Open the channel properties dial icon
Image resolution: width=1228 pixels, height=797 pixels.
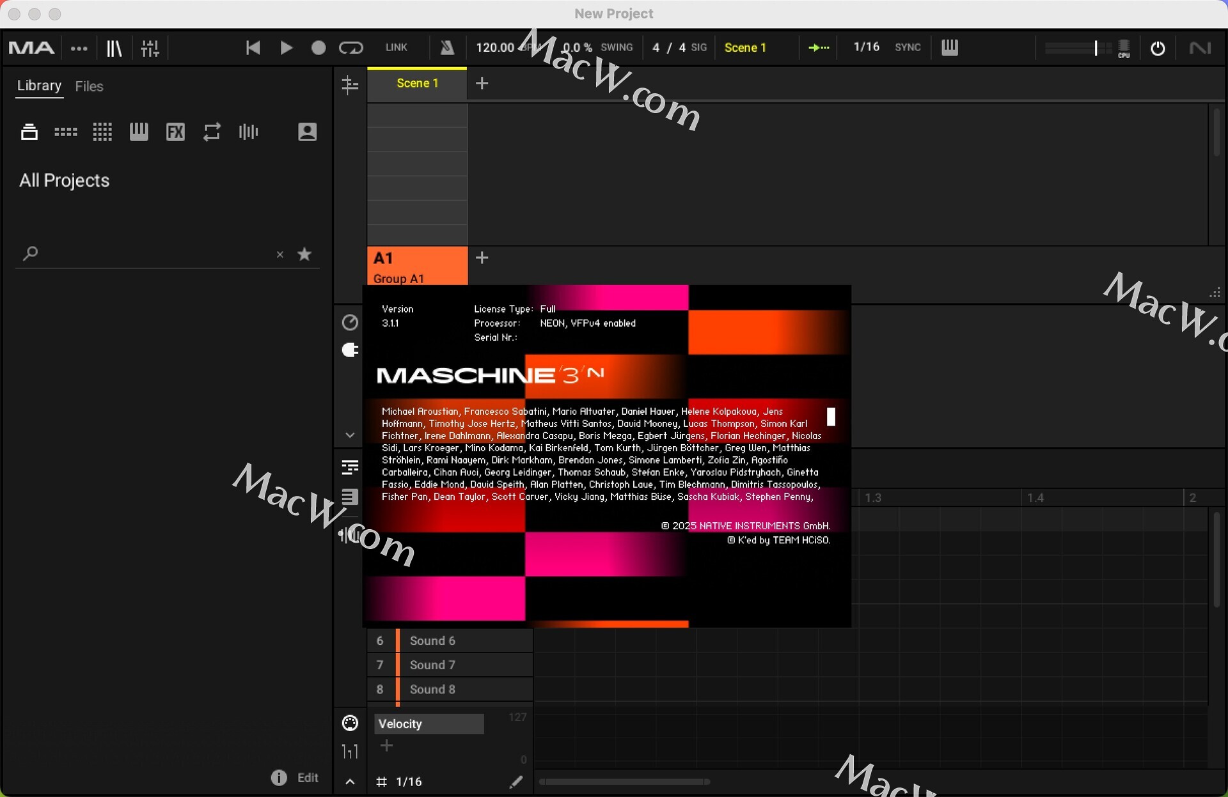tap(350, 322)
